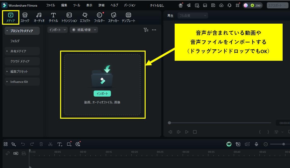Open the Import dropdown menu

tap(57, 30)
